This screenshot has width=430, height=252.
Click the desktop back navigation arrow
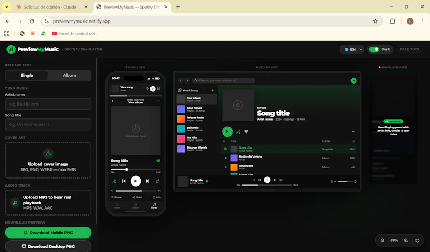coord(181,80)
